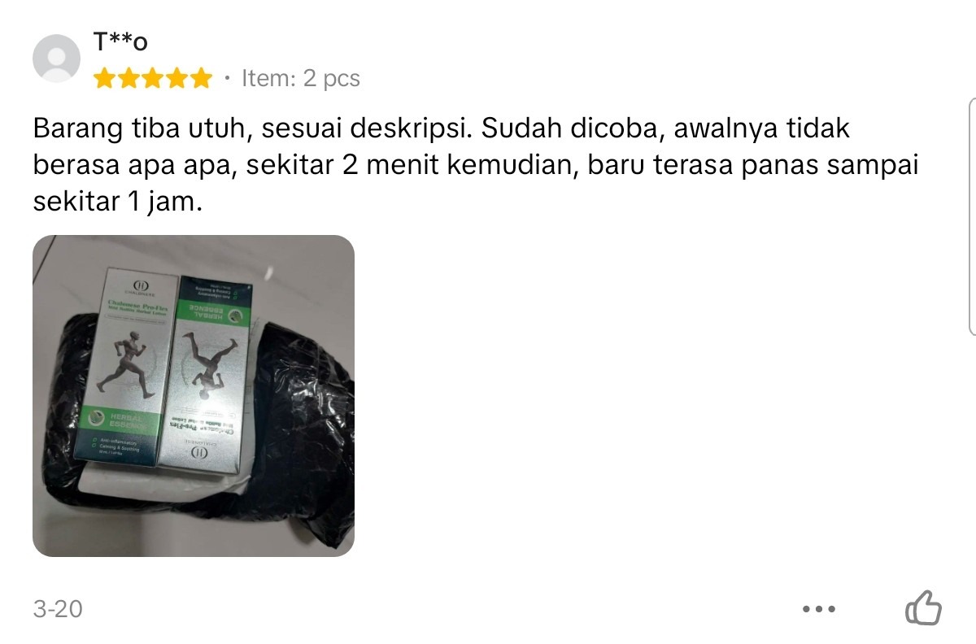Click the scrollbar handle at right edge

pos(972,215)
